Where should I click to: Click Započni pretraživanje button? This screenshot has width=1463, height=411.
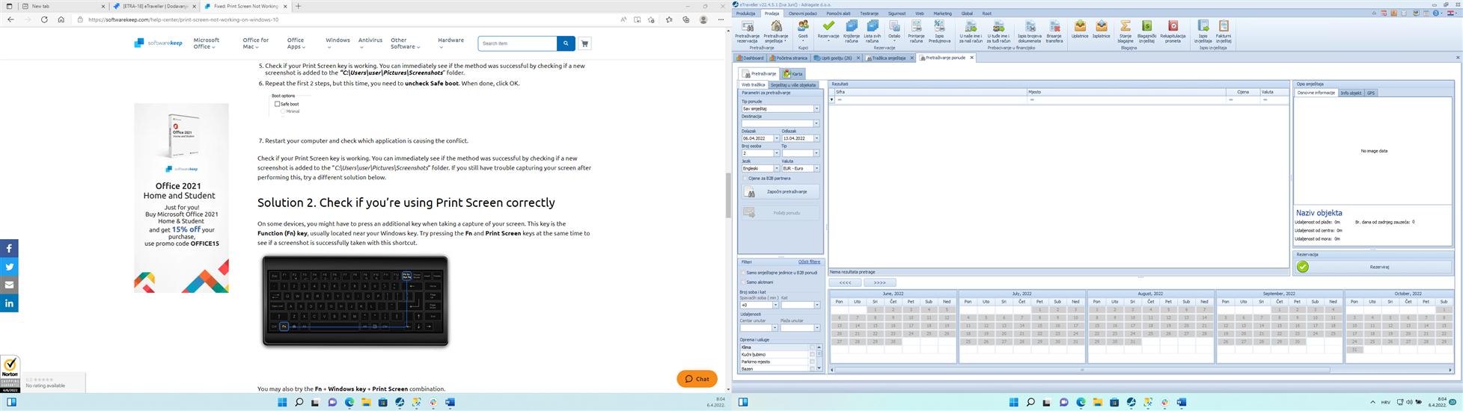pyautogui.click(x=781, y=191)
